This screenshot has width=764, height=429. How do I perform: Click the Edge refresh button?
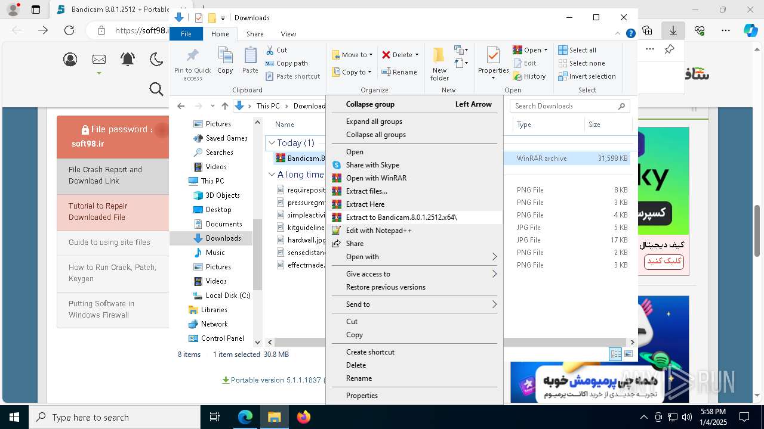[69, 30]
